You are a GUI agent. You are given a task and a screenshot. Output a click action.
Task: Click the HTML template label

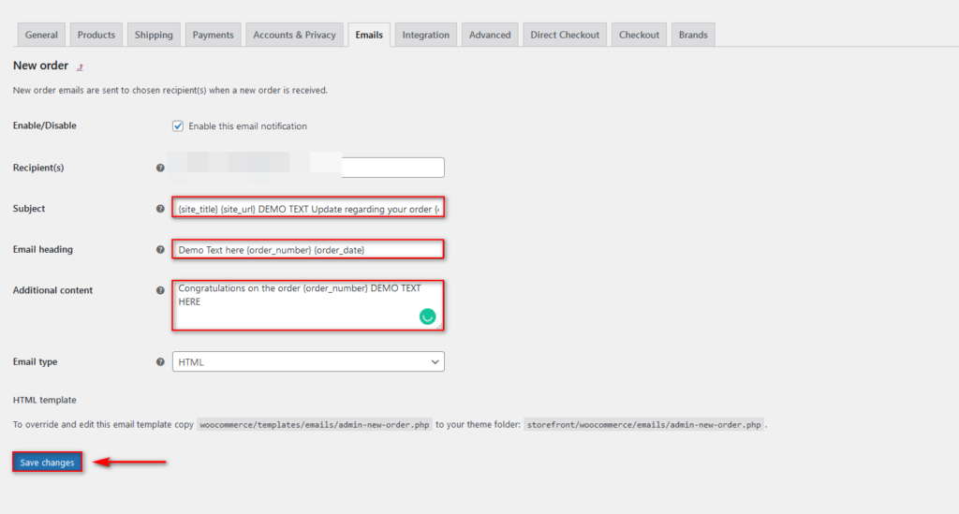coord(45,400)
